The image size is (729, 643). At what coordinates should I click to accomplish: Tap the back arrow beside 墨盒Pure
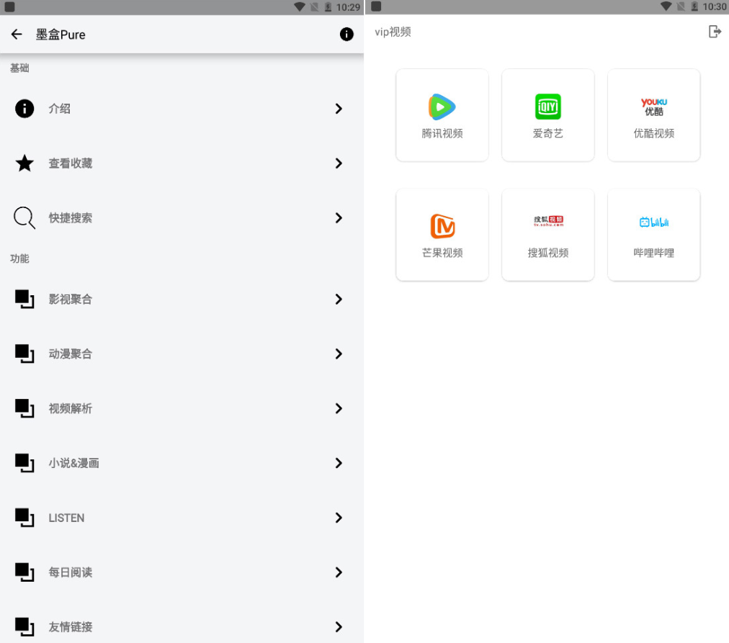17,35
